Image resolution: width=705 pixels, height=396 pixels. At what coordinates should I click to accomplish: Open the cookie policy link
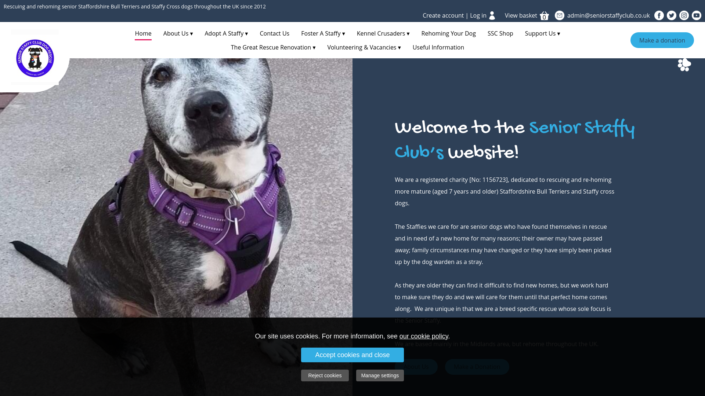[424, 336]
